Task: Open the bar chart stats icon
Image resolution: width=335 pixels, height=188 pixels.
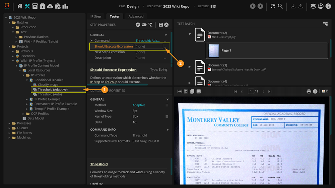Action: [65, 6]
